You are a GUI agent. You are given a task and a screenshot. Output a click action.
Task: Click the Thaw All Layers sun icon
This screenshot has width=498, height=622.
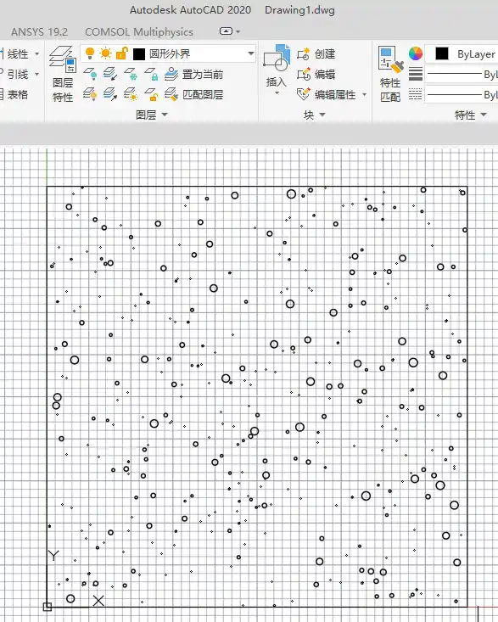pyautogui.click(x=131, y=94)
